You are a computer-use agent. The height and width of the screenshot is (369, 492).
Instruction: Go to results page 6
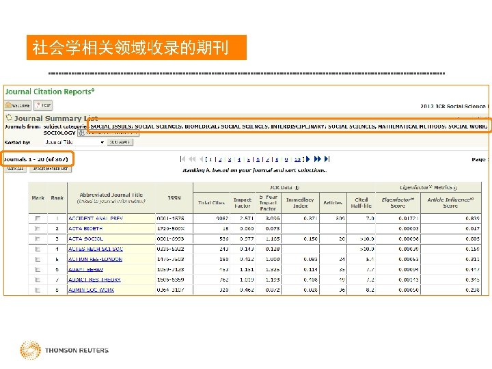pyautogui.click(x=258, y=159)
